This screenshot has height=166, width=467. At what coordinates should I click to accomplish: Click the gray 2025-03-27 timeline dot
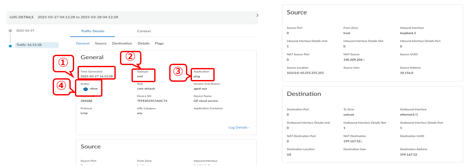coord(10,31)
